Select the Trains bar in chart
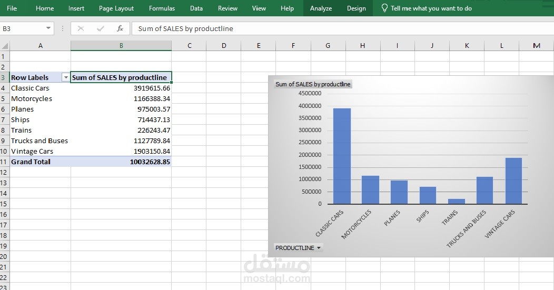 tap(457, 202)
